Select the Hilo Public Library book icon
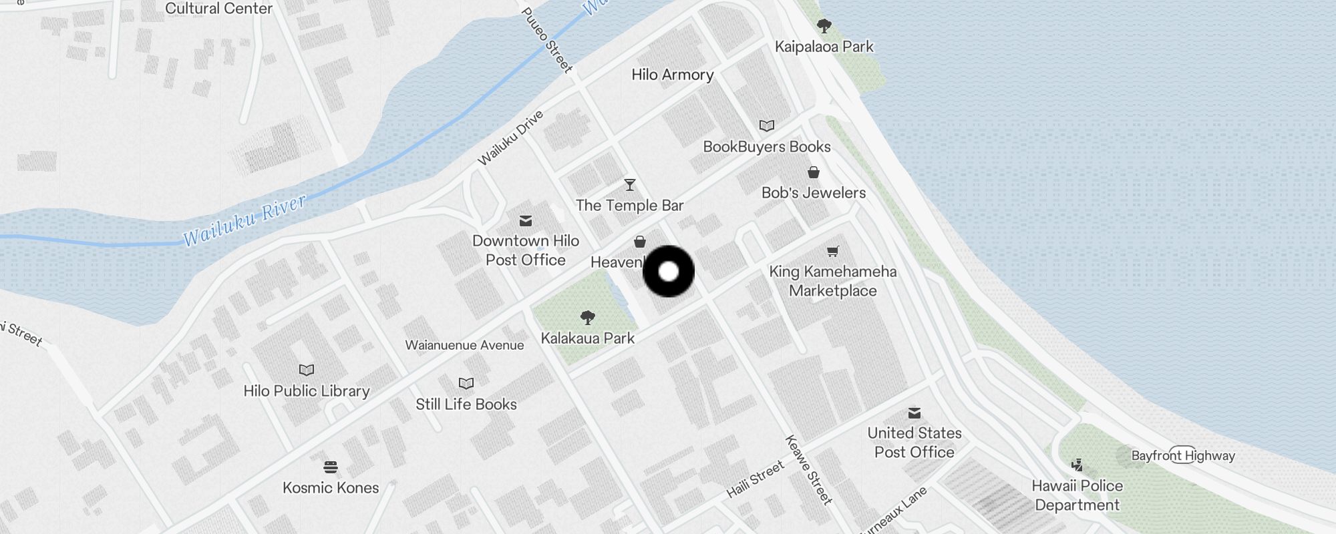This screenshot has height=534, width=1336. [307, 370]
